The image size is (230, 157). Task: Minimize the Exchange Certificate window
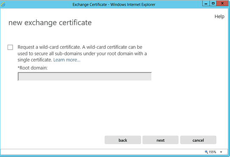pos(206,3)
